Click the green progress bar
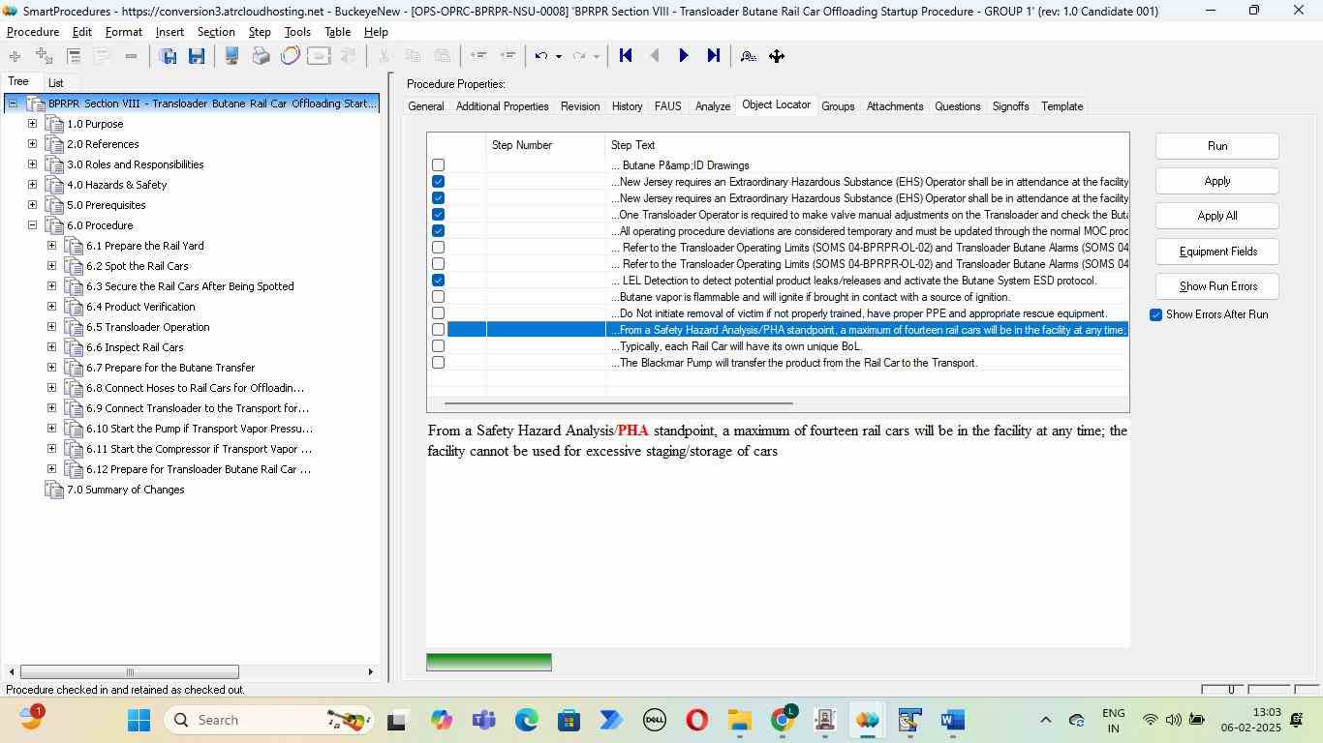The height and width of the screenshot is (743, 1323). tap(489, 662)
